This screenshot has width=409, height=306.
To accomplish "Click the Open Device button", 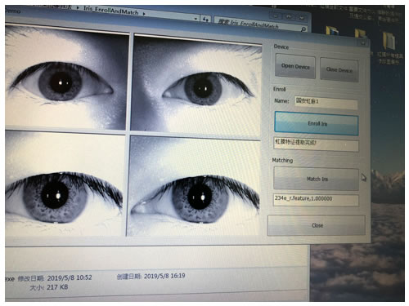I will [295, 66].
